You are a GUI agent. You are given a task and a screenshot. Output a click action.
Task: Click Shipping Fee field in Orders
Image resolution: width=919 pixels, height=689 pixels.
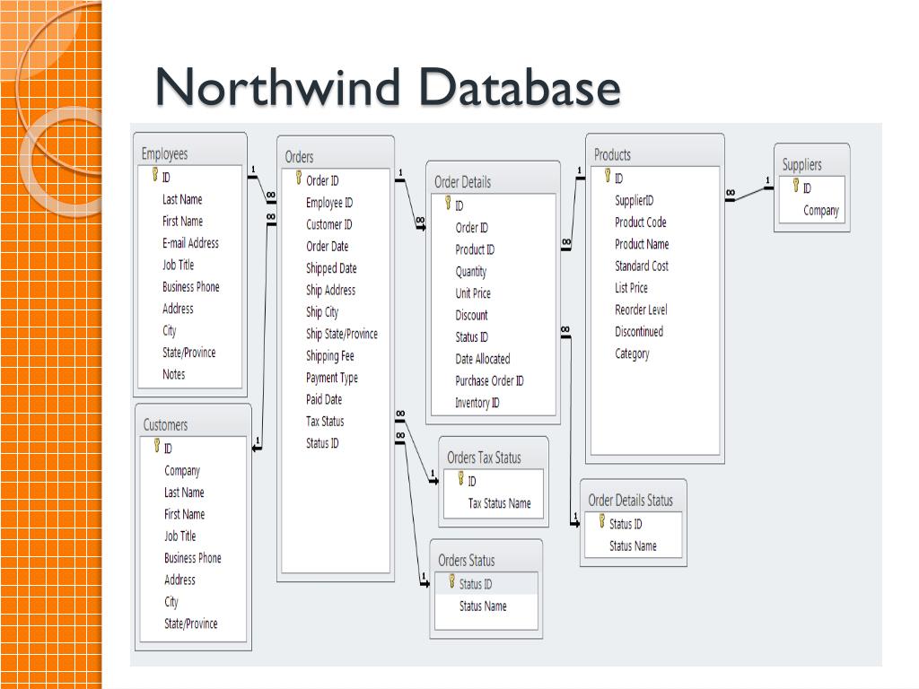click(330, 355)
